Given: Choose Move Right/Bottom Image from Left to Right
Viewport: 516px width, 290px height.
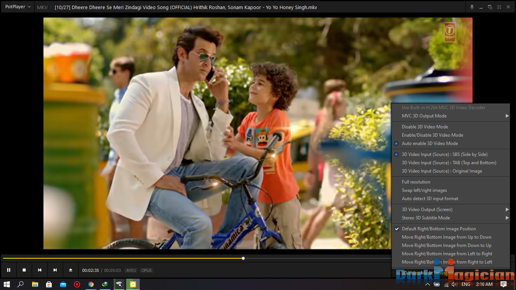Looking at the screenshot, I should [451, 254].
